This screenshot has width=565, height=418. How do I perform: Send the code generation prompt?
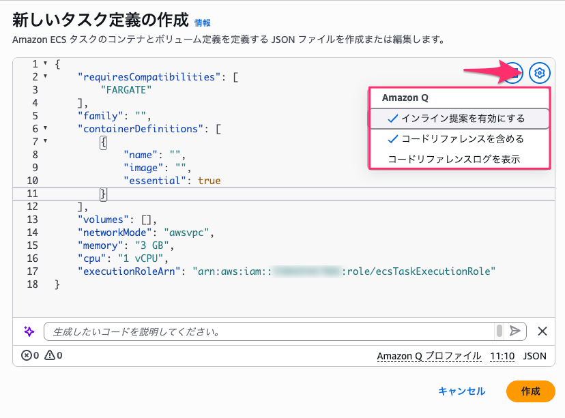515,331
